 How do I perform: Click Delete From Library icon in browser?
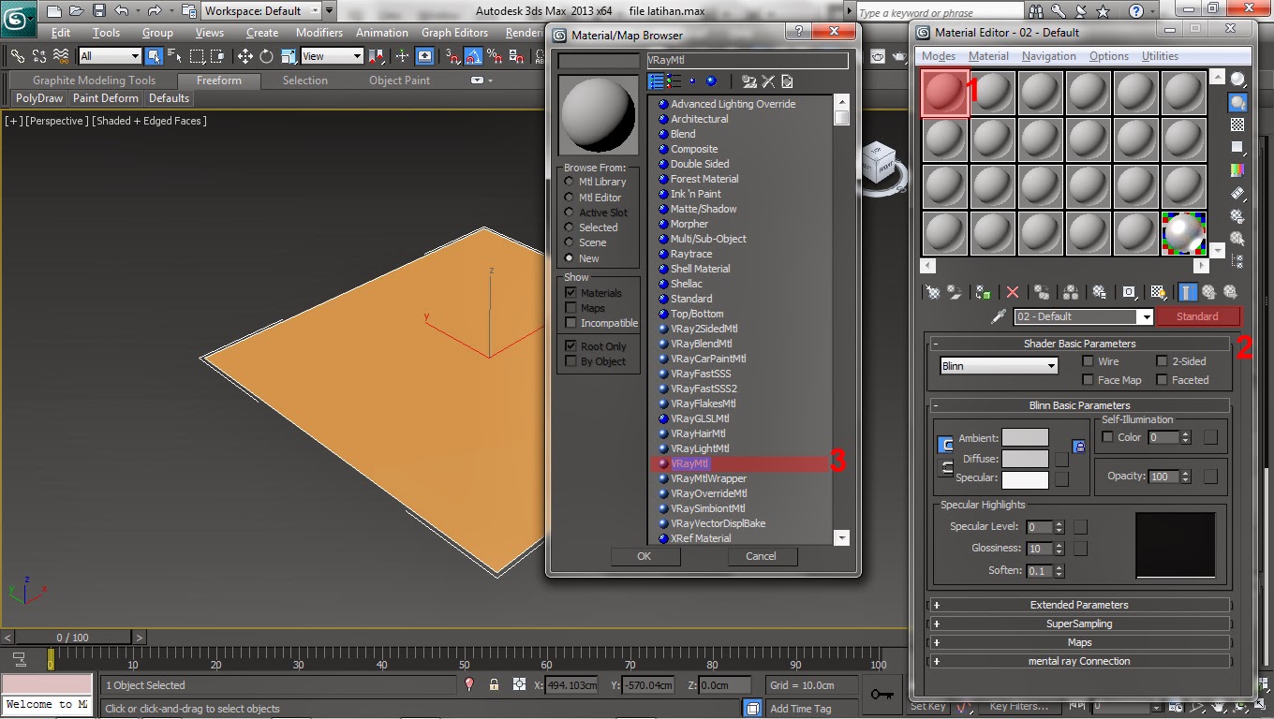coord(768,81)
